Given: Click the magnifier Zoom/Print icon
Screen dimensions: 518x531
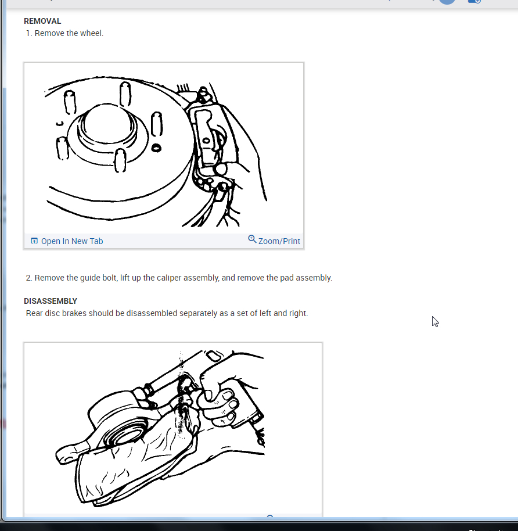Looking at the screenshot, I should coord(252,239).
